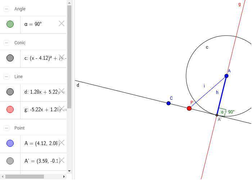Collapse the Line section
252x180 pixels.
coord(6,76)
